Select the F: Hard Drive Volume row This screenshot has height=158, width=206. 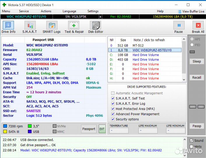(145, 69)
